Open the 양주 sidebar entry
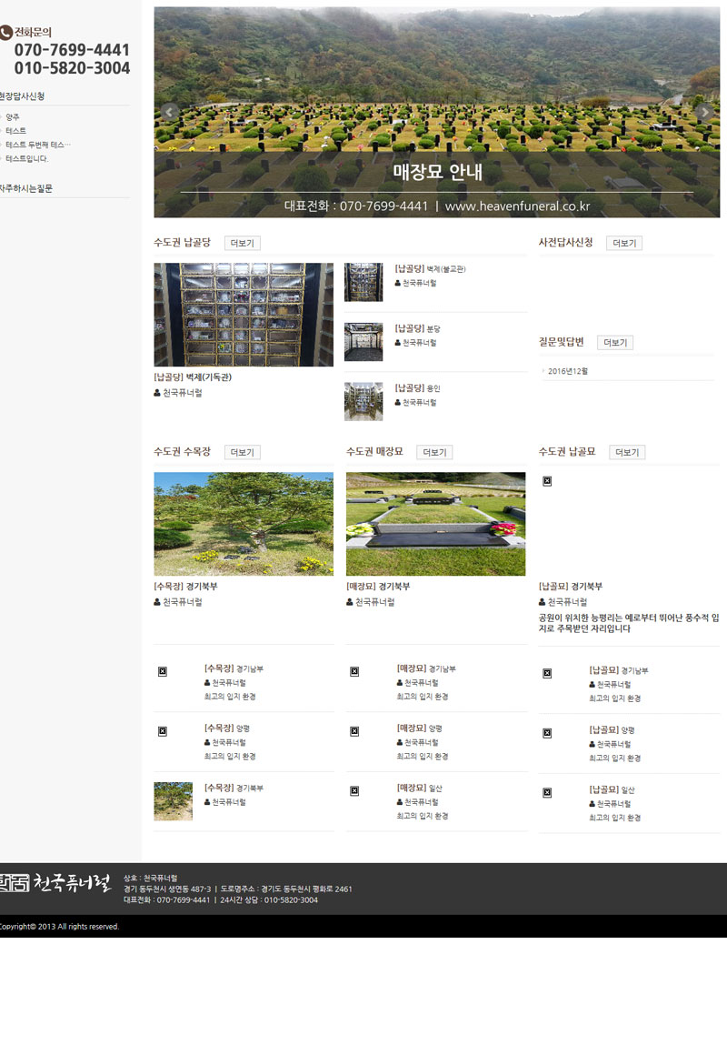Viewport: 727px width, 1055px height. (13, 117)
